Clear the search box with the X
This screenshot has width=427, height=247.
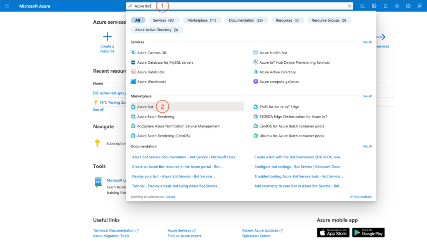[x=349, y=6]
